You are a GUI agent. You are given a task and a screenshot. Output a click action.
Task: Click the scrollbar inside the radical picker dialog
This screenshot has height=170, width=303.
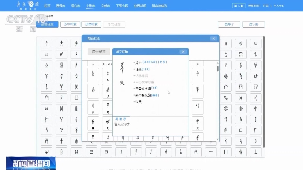[217, 69]
